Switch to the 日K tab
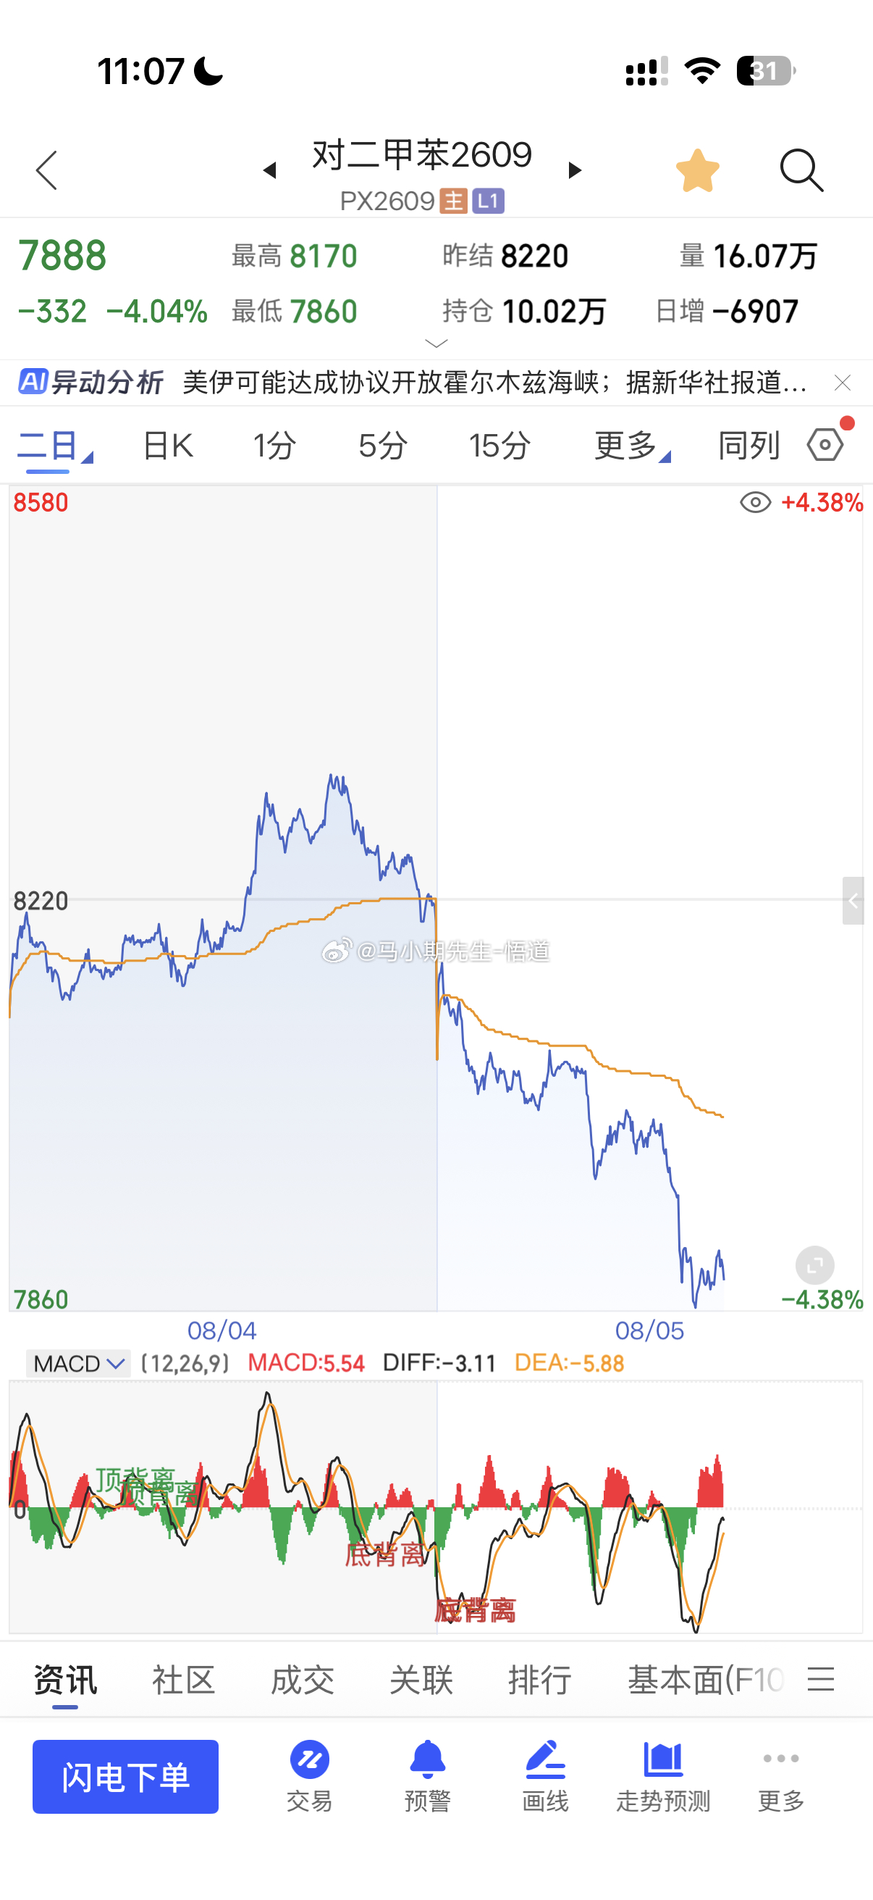The image size is (873, 1900). [168, 446]
